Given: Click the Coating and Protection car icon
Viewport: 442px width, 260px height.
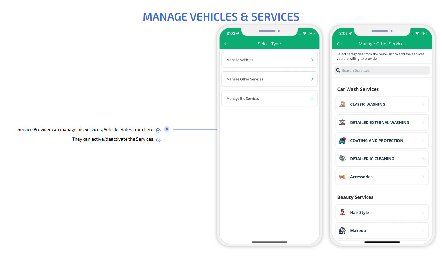Looking at the screenshot, I should coord(342,141).
